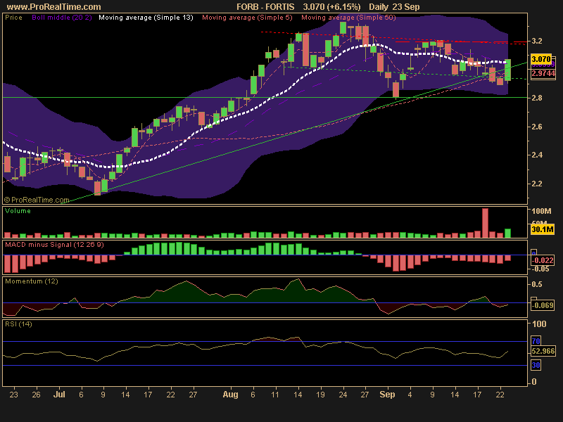
Task: Click the RSI 30 level marker
Action: [x=536, y=365]
